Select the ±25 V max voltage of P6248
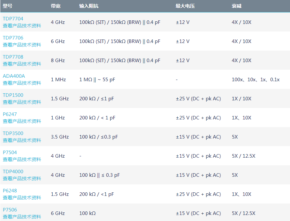Image resolution: width=290 pixels, height=221 pixels. point(198,194)
